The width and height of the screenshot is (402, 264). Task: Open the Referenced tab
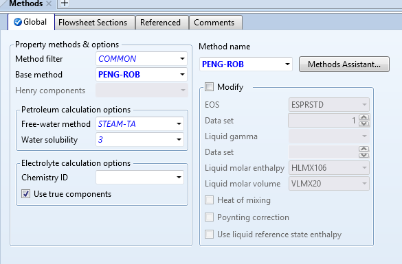[x=162, y=23]
